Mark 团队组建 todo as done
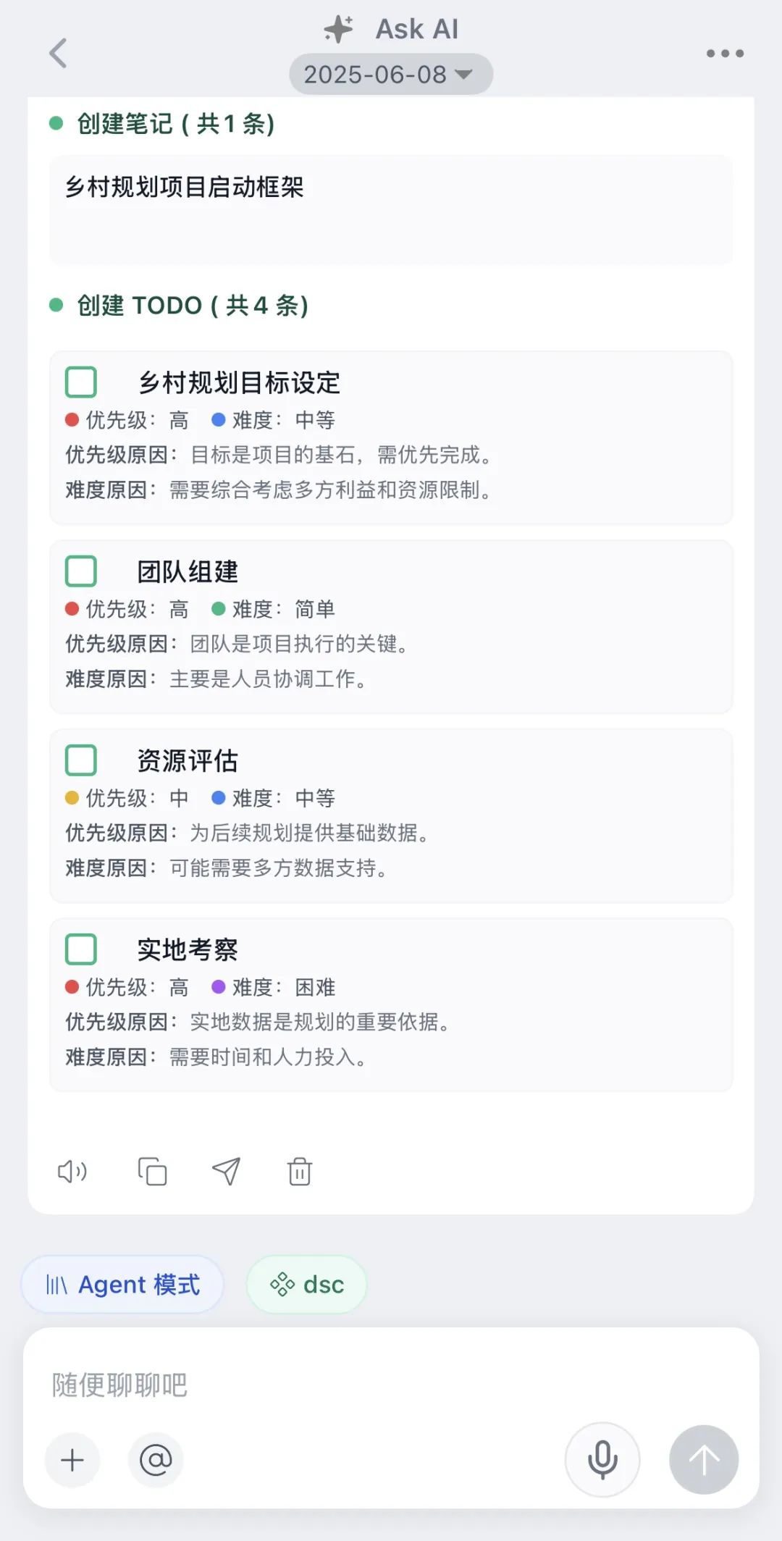This screenshot has height=1541, width=782. [81, 571]
